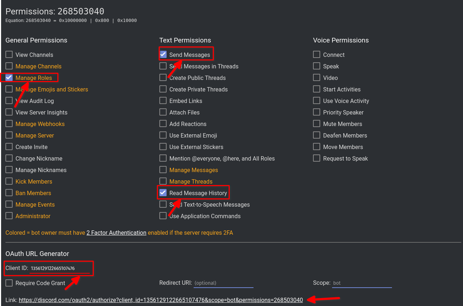Open the generated discord.com OAuth2 authorize link

[x=160, y=300]
